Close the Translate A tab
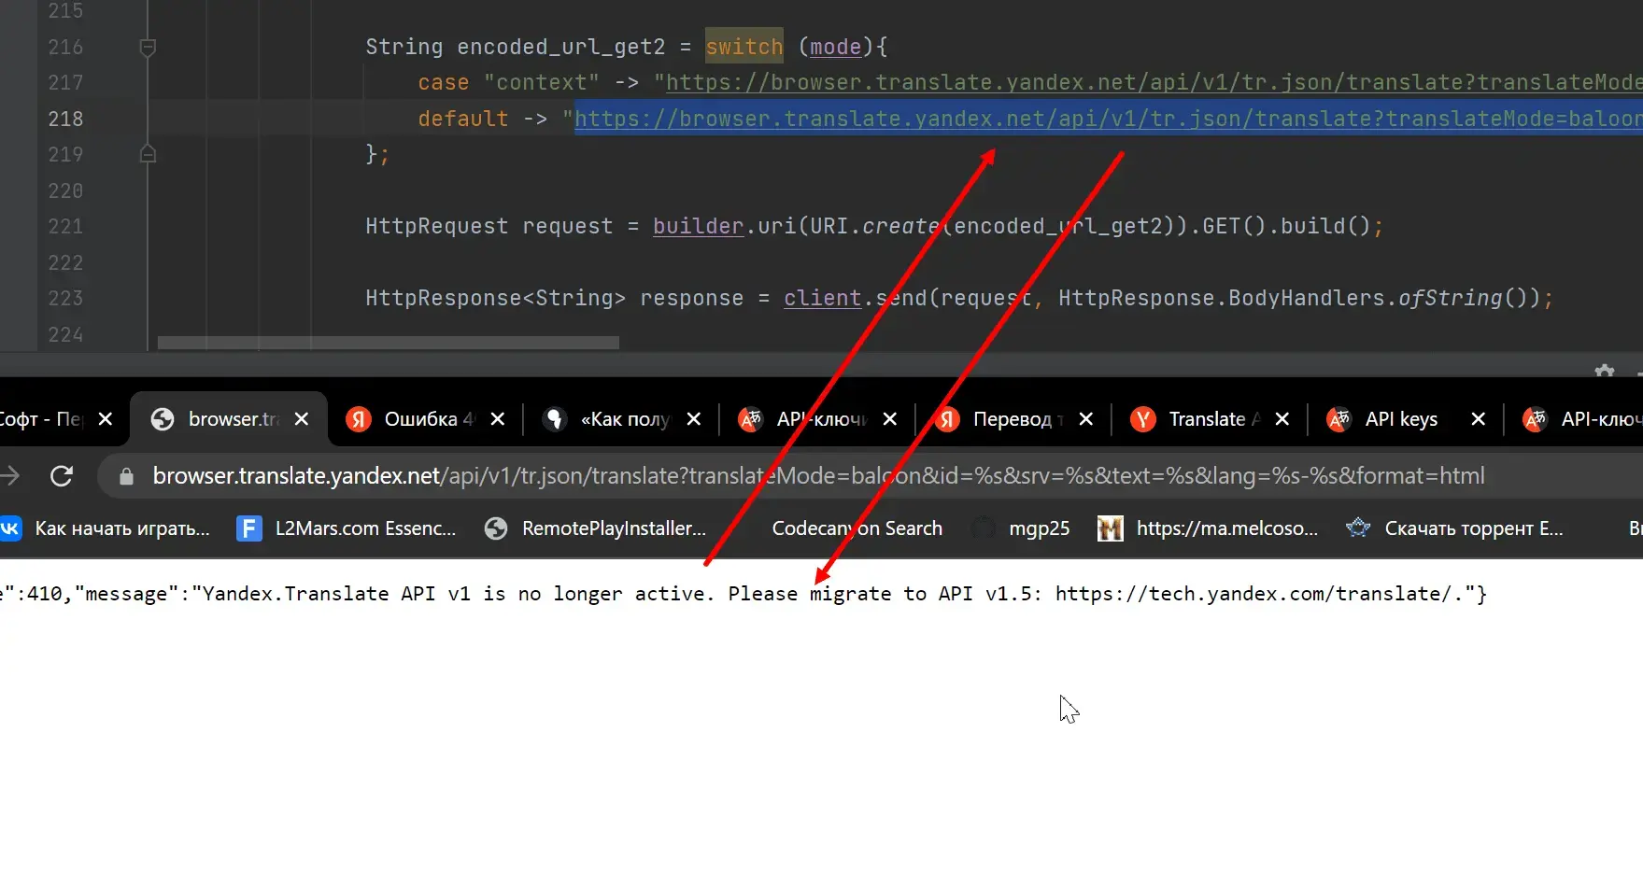This screenshot has width=1643, height=887. (1282, 419)
